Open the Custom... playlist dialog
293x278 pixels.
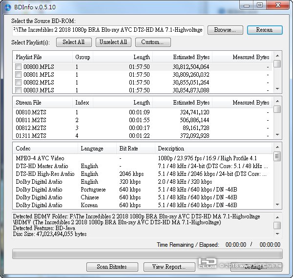(153, 42)
